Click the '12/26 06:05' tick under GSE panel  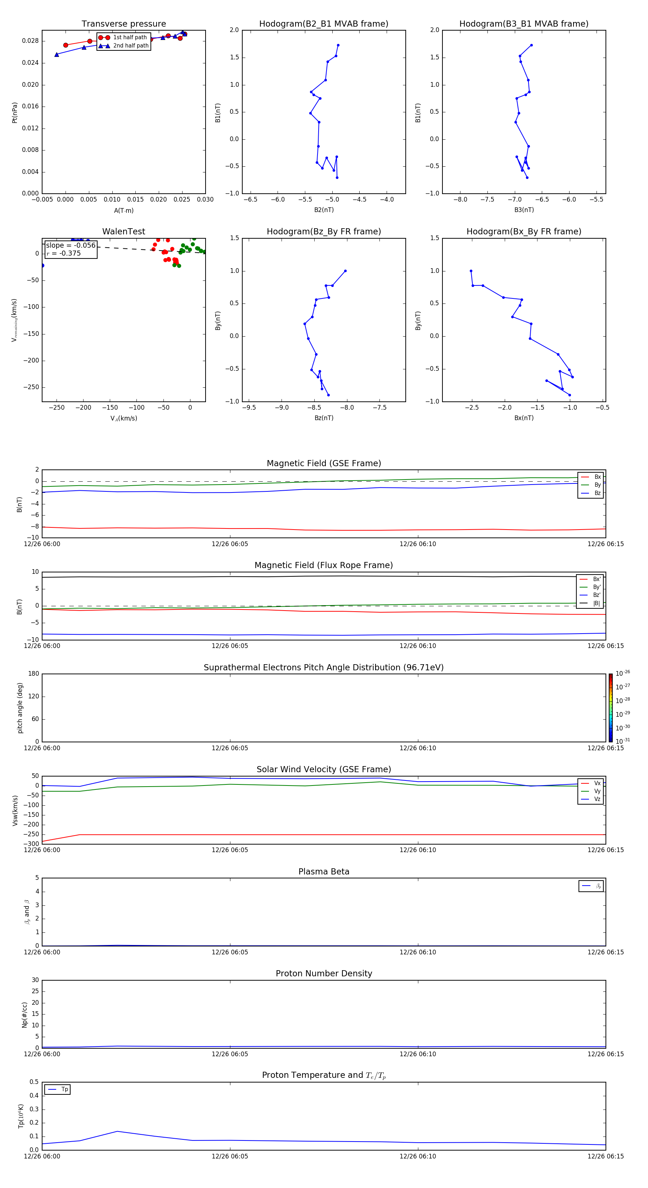(x=230, y=544)
